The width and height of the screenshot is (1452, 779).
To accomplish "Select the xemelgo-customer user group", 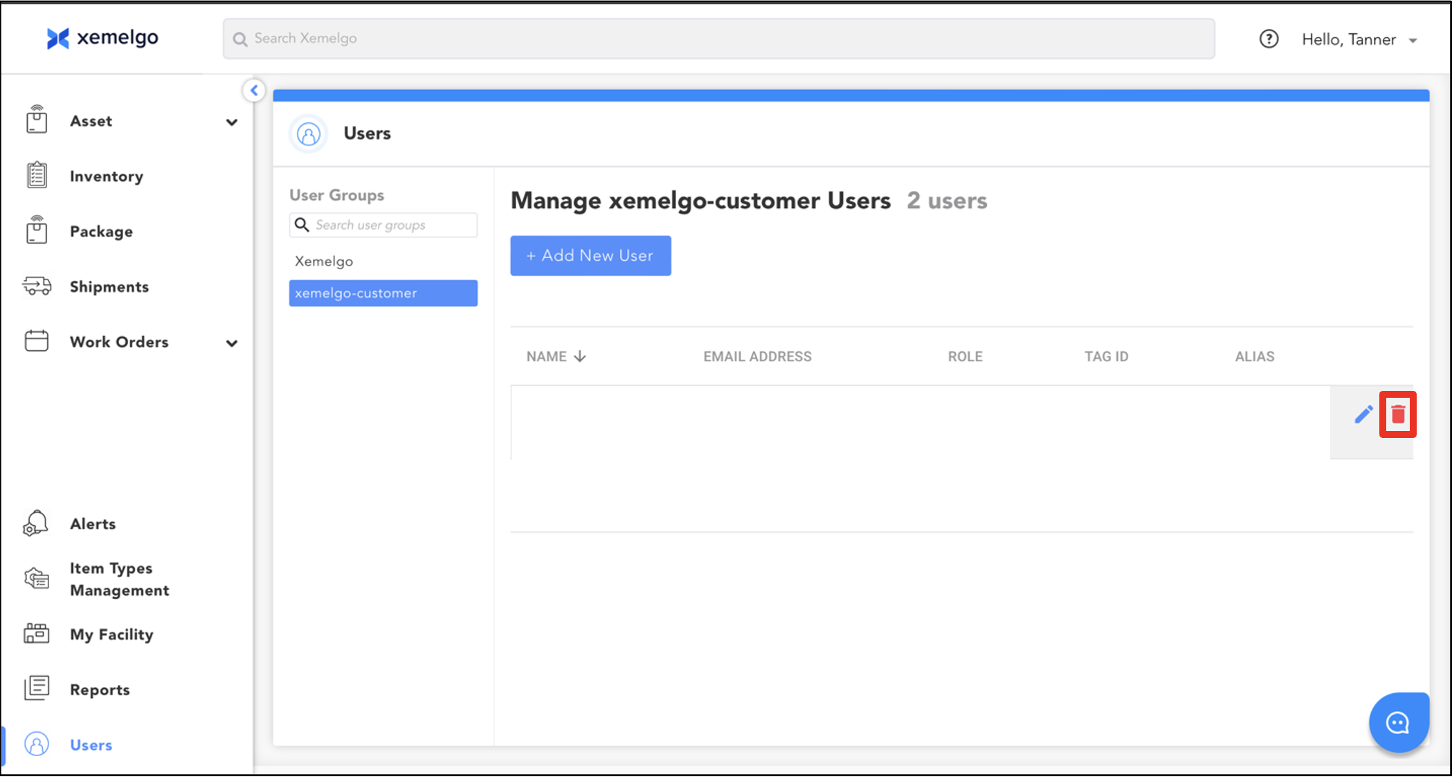I will click(383, 293).
